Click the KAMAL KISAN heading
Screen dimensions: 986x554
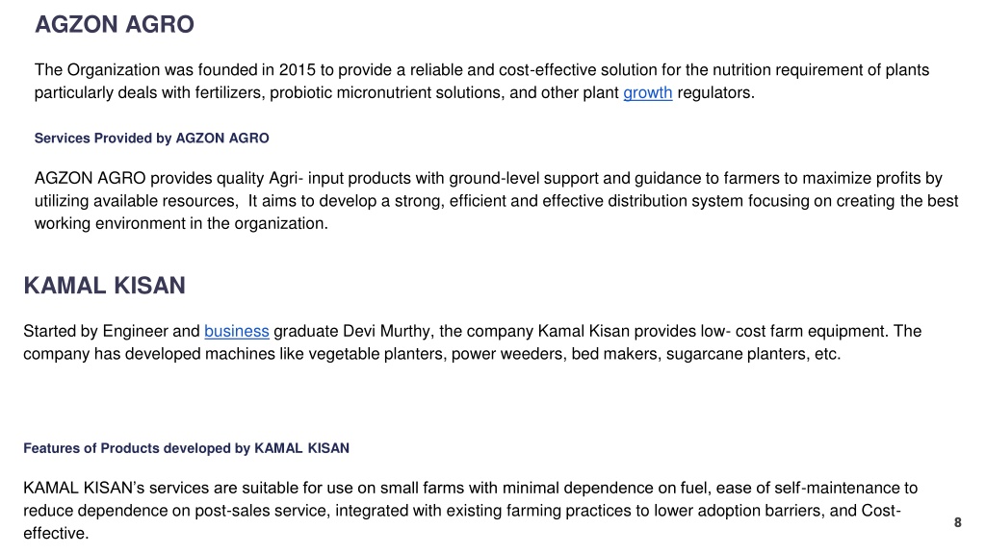click(x=104, y=286)
